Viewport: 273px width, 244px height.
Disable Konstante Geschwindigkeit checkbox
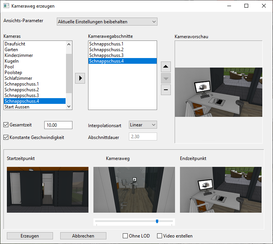coord(6,137)
